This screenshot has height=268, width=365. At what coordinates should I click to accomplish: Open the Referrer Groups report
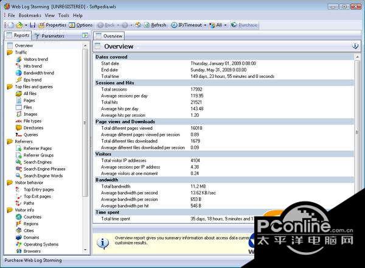pyautogui.click(x=38, y=155)
